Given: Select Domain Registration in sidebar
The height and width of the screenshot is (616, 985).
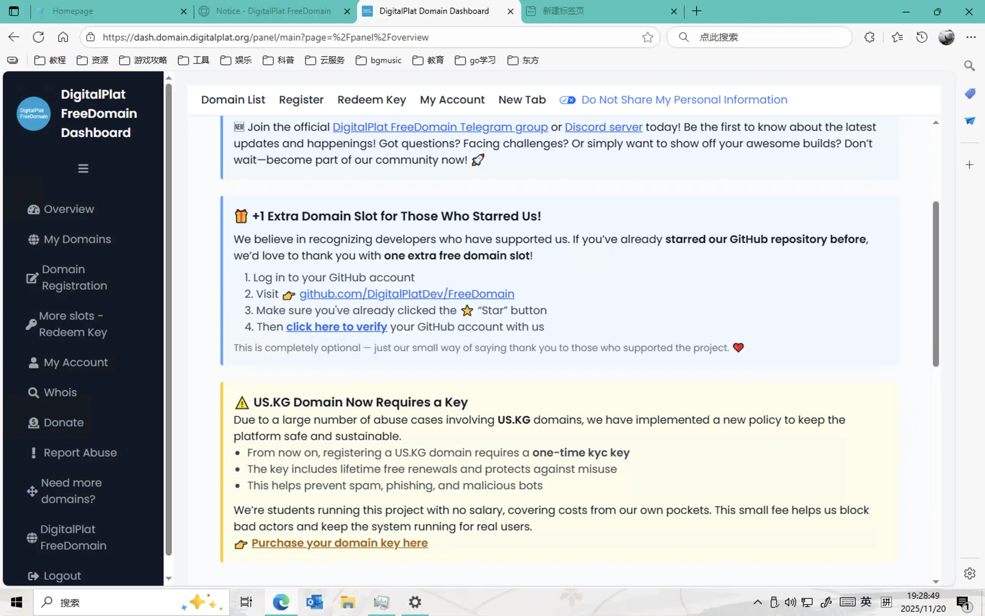Looking at the screenshot, I should [74, 278].
